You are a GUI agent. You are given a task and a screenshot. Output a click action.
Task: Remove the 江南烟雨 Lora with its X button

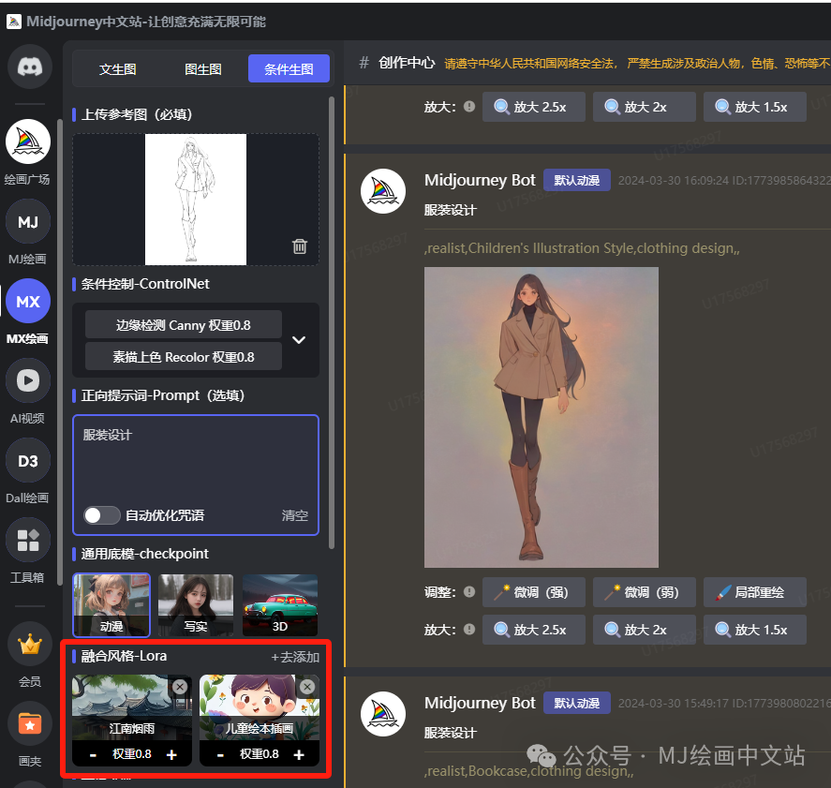coord(179,687)
